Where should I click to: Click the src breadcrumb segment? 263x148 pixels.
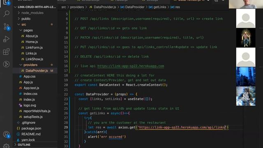pos(64,7)
